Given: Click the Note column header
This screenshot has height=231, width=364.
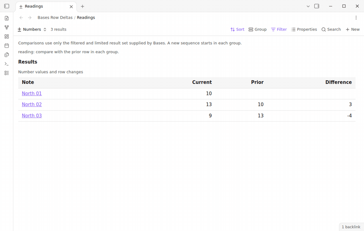Looking at the screenshot, I should coord(28,82).
